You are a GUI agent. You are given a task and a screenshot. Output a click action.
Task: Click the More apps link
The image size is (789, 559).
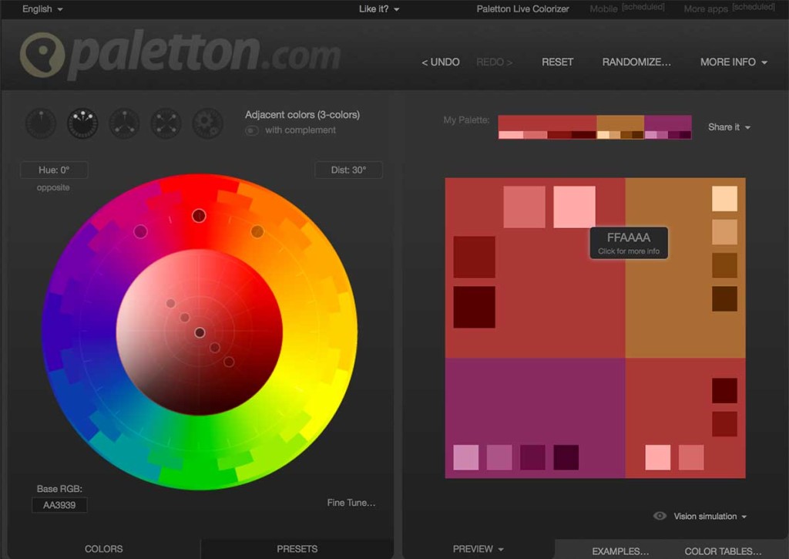729,8
